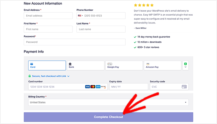The width and height of the screenshot is (217, 124).
Task: Click the five-star rating row
Action: (x=144, y=5)
